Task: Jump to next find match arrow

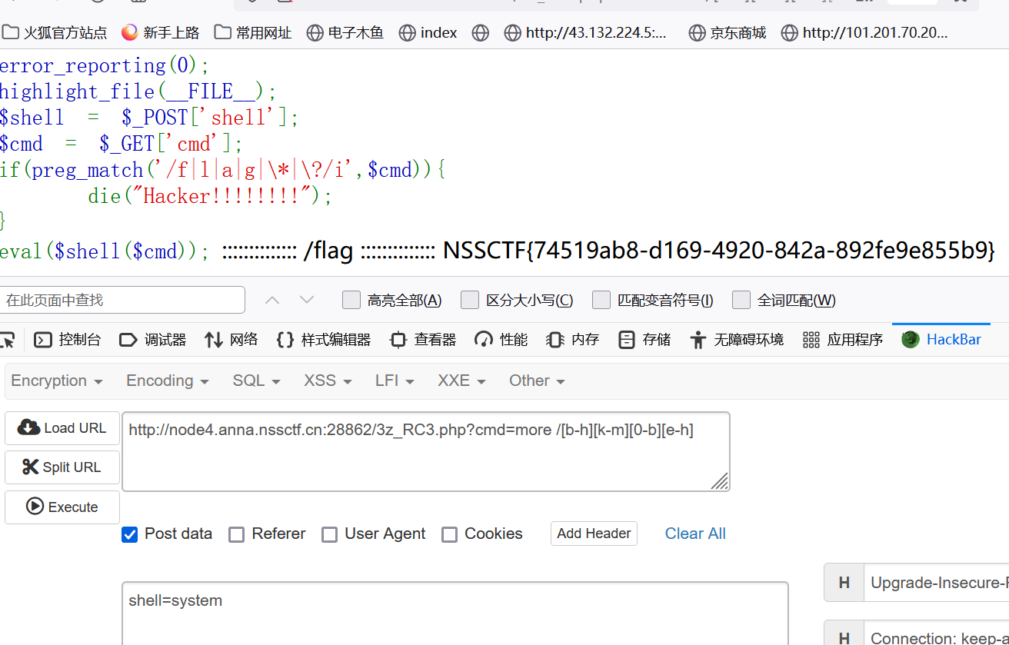Action: [x=307, y=300]
